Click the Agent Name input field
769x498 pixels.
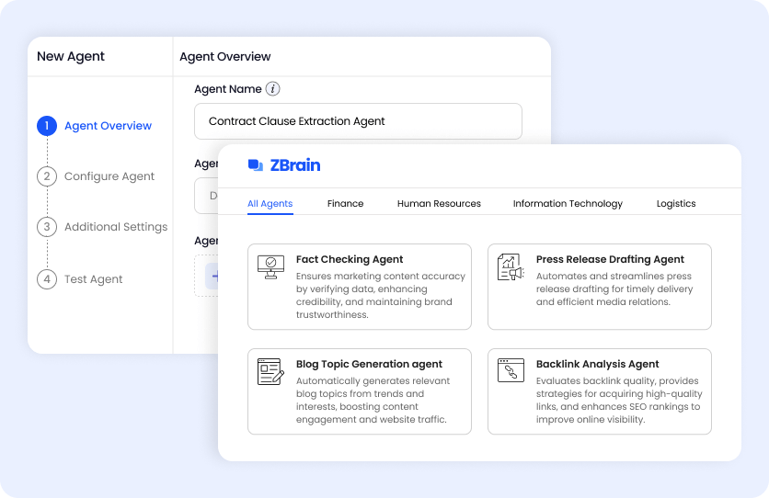[x=358, y=121]
